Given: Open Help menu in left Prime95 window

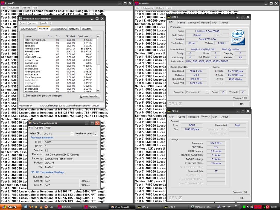Looking at the screenshot, I should (x=35, y=8).
